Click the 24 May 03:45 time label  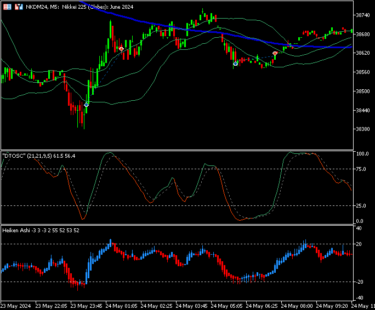(192, 306)
